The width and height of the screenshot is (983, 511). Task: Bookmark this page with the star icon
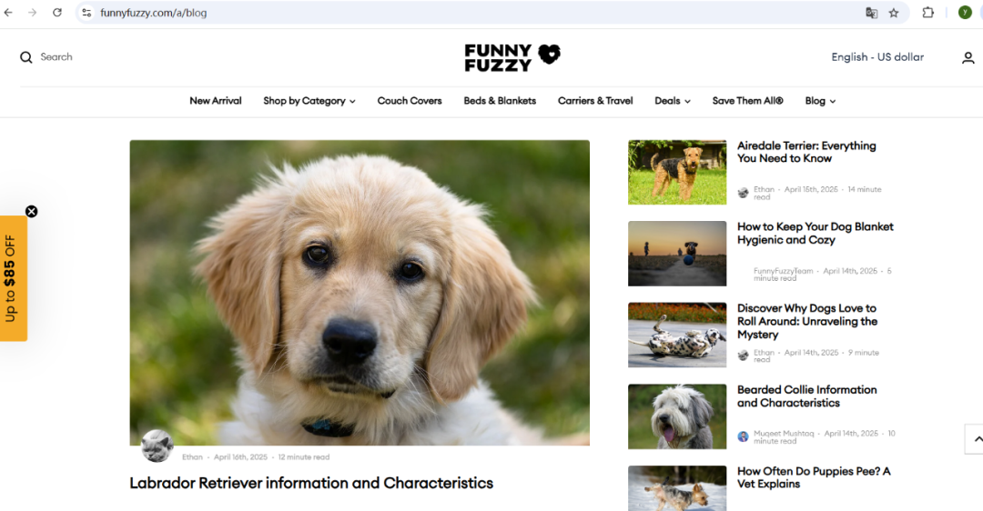(894, 13)
